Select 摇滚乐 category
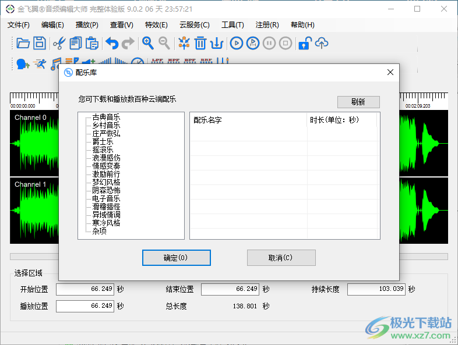The image size is (458, 345). tap(103, 150)
